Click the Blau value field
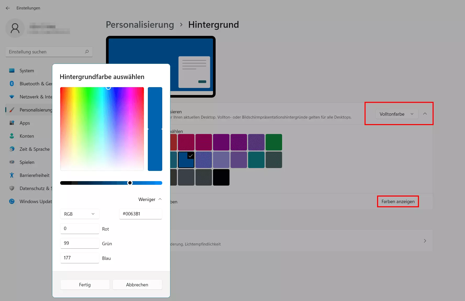Image resolution: width=465 pixels, height=301 pixels. coord(80,258)
